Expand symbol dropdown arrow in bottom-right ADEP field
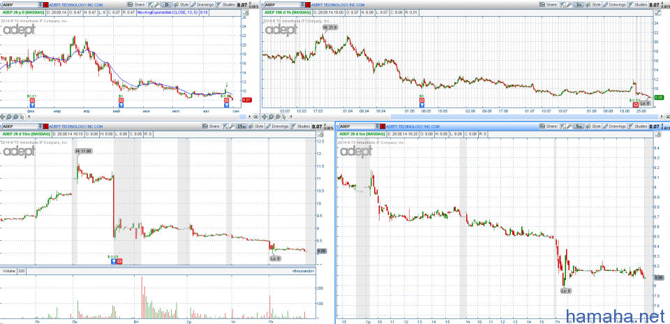670x324 pixels. pos(378,126)
